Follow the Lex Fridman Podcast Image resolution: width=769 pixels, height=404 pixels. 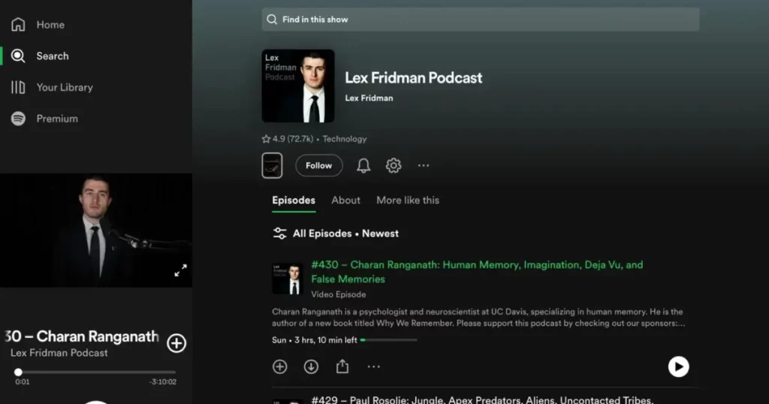(x=318, y=165)
